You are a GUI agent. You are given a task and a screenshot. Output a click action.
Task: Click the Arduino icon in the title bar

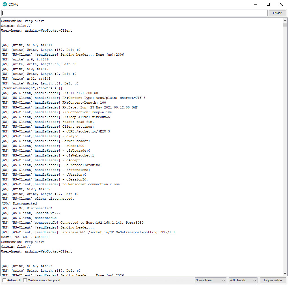[5, 4]
